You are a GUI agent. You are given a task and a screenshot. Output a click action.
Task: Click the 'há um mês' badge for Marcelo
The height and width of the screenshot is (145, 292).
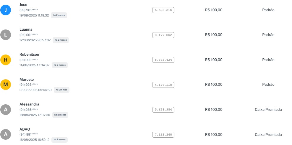pos(61,90)
